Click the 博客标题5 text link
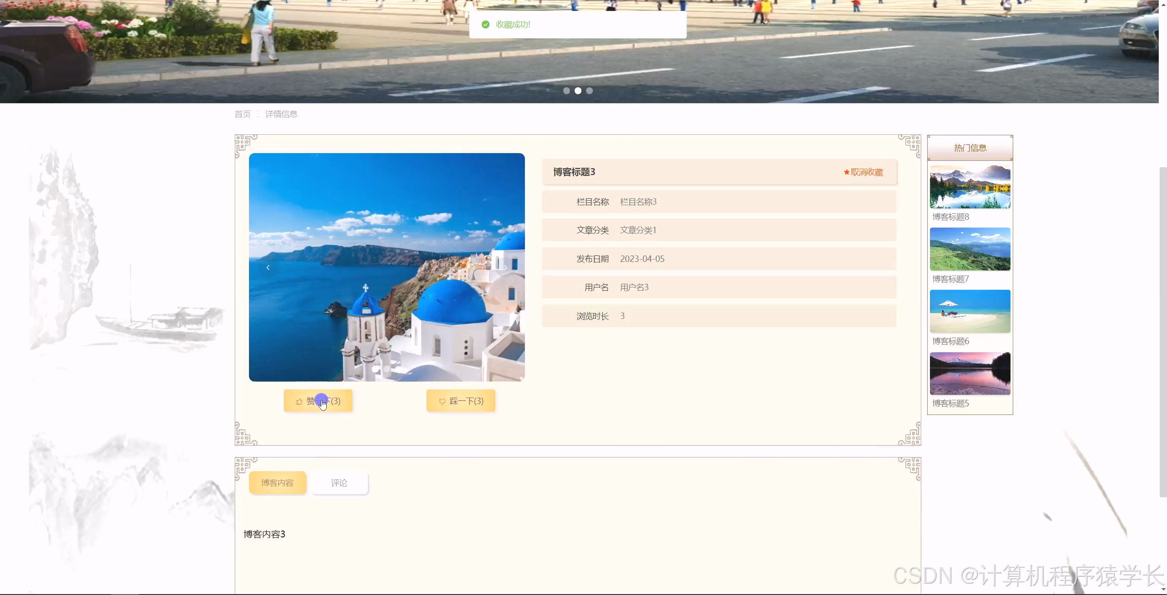Image resolution: width=1167 pixels, height=595 pixels. (x=951, y=404)
